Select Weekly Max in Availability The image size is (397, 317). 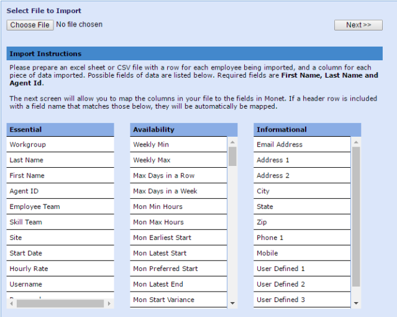pos(179,160)
